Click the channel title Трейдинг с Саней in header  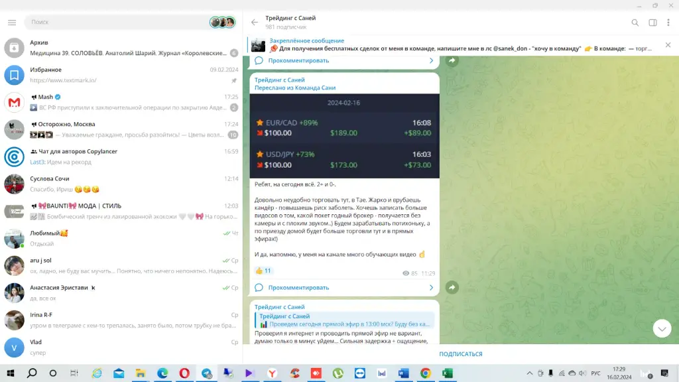(x=290, y=18)
